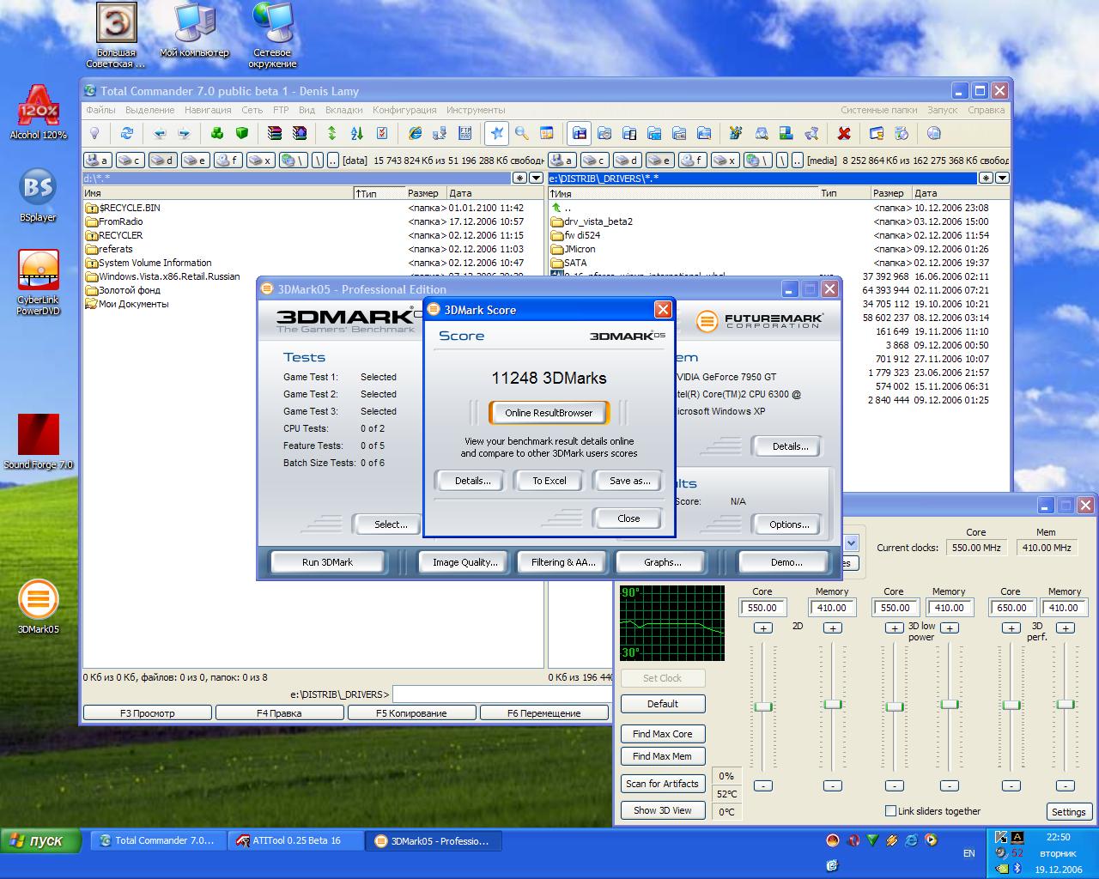Open the Конфигурация menu
This screenshot has width=1099, height=879.
click(x=404, y=110)
